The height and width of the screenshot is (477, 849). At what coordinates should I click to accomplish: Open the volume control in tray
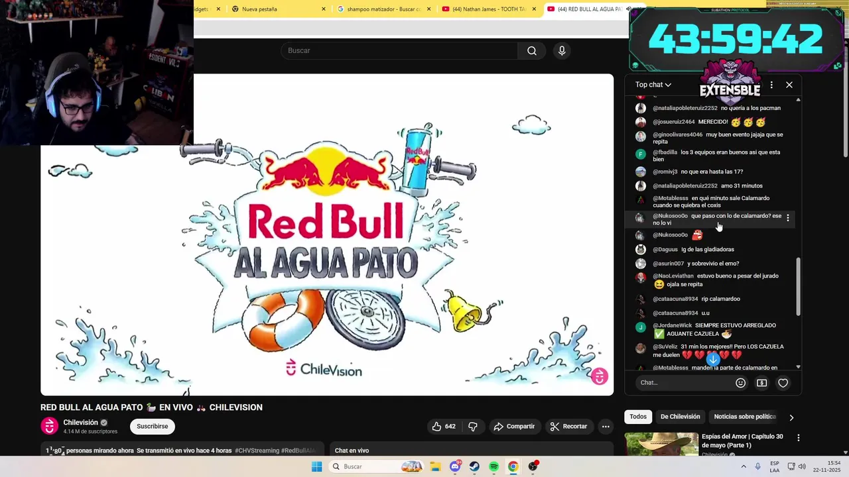click(802, 466)
